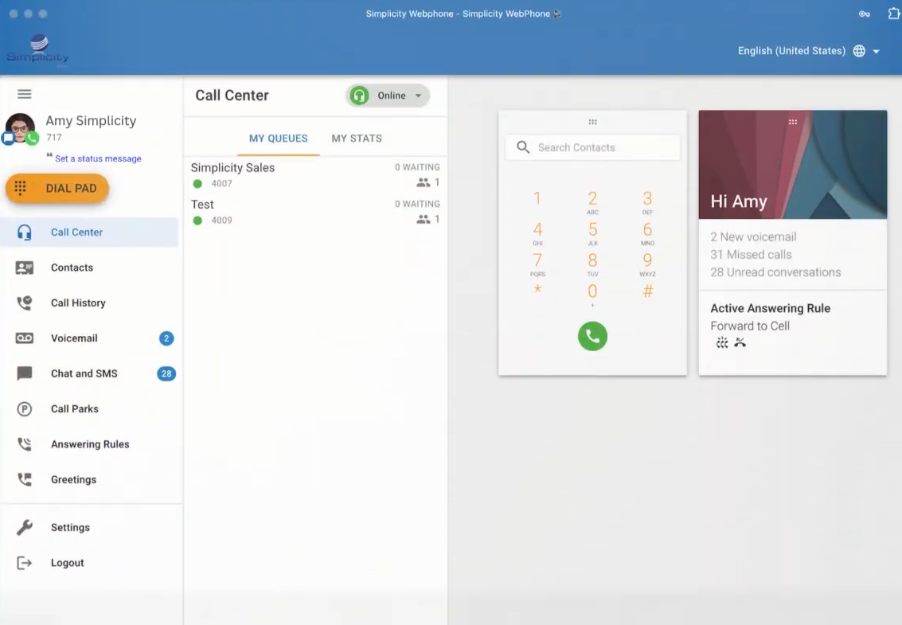Click Amy Simplicity's profile avatar

pyautogui.click(x=20, y=127)
